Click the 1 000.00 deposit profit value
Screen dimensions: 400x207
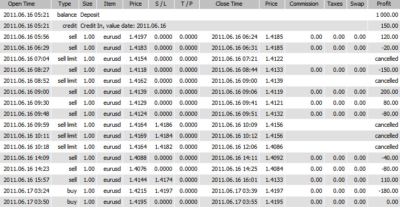point(387,15)
